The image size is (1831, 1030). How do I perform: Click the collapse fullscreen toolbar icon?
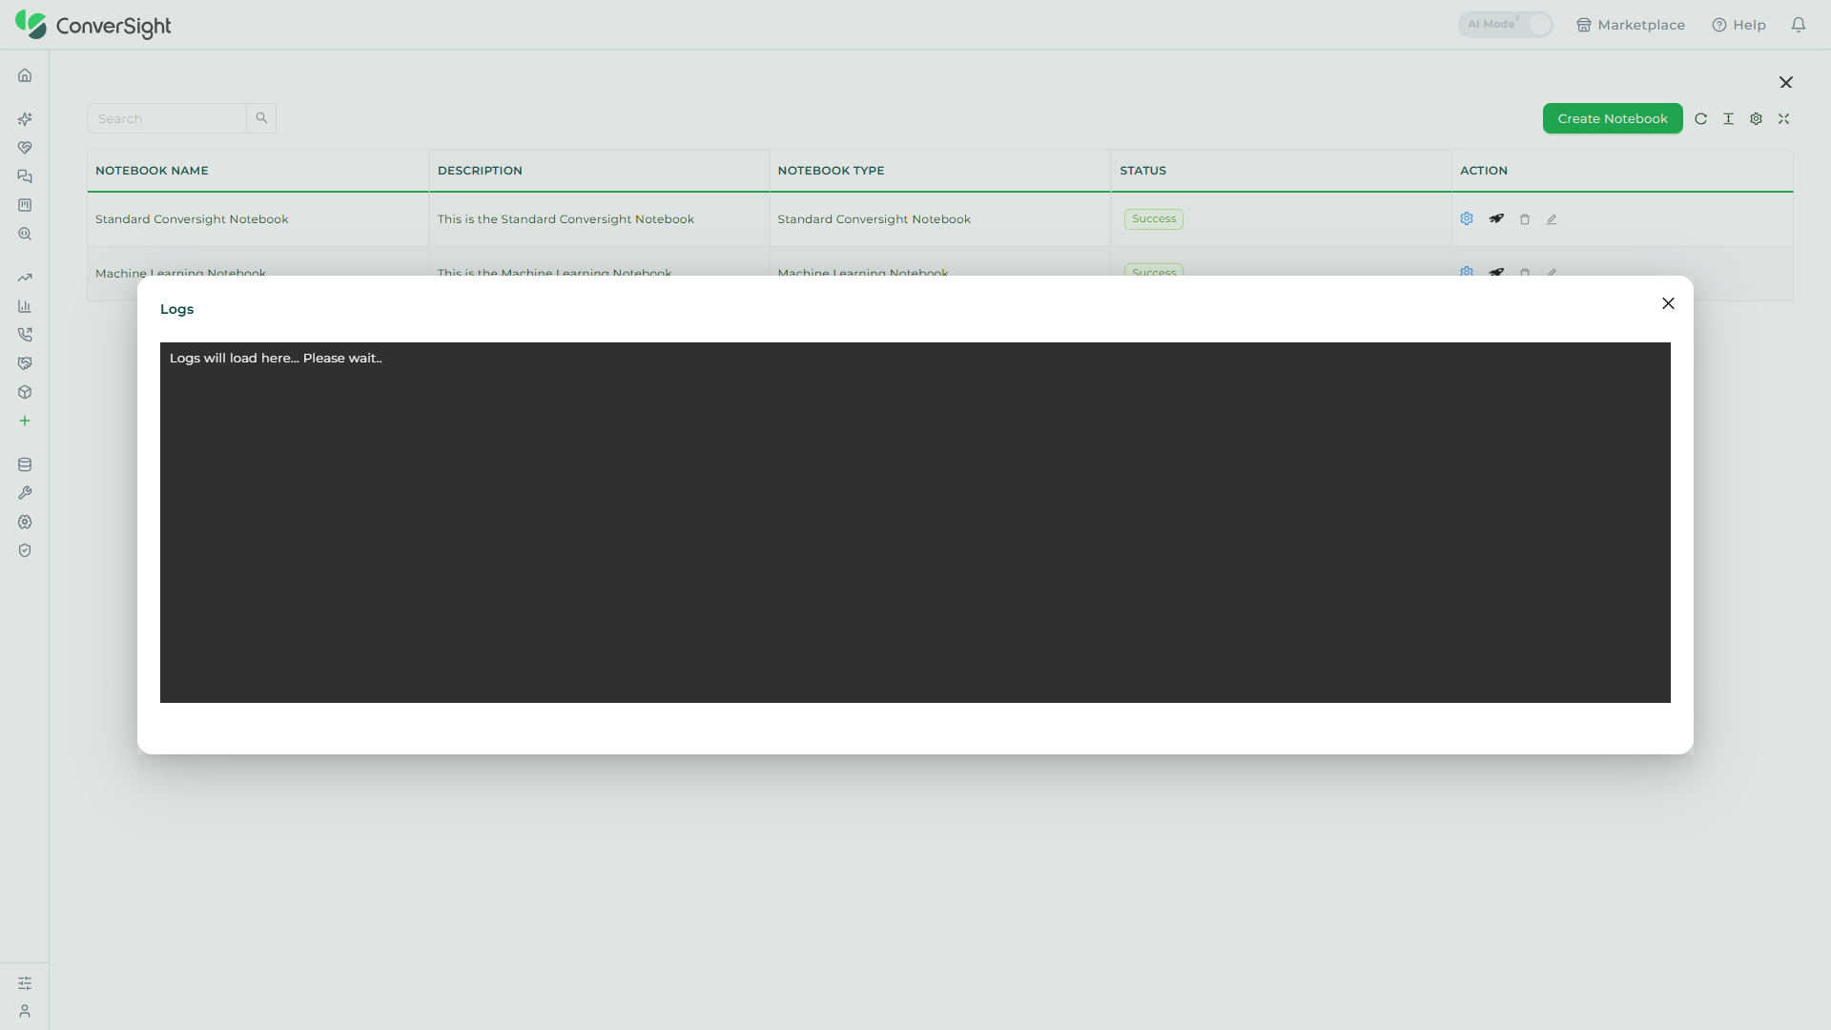[1783, 118]
